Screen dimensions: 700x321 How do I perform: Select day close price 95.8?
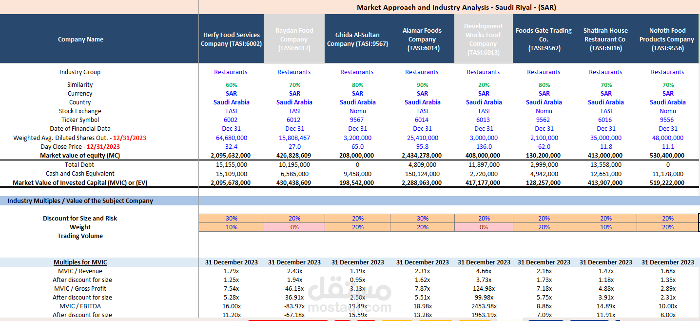422,146
